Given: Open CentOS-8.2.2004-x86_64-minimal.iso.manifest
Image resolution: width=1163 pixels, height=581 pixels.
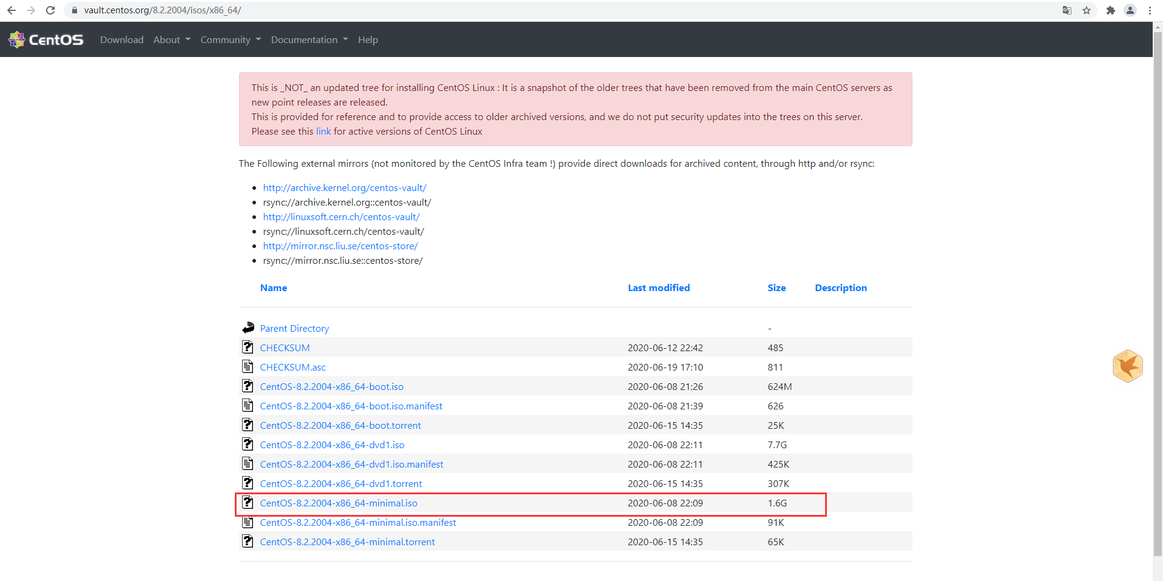Looking at the screenshot, I should 358,522.
